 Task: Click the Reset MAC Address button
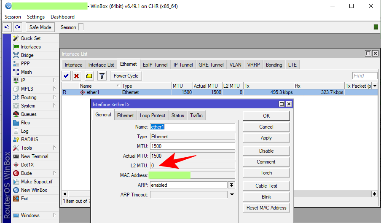click(266, 208)
